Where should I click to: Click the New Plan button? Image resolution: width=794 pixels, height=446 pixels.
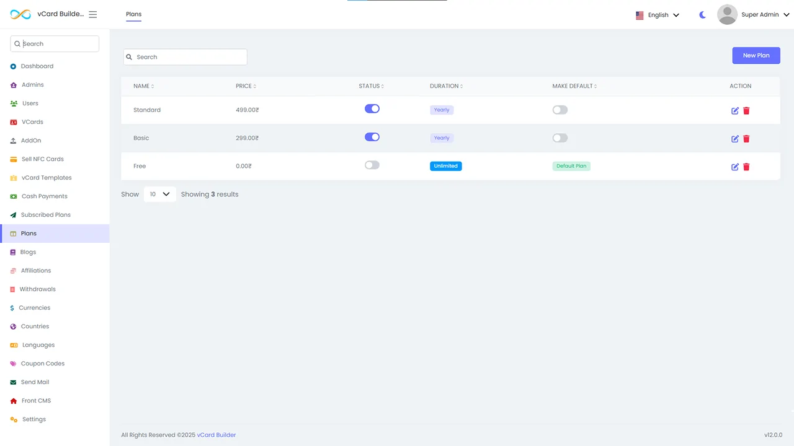756,55
